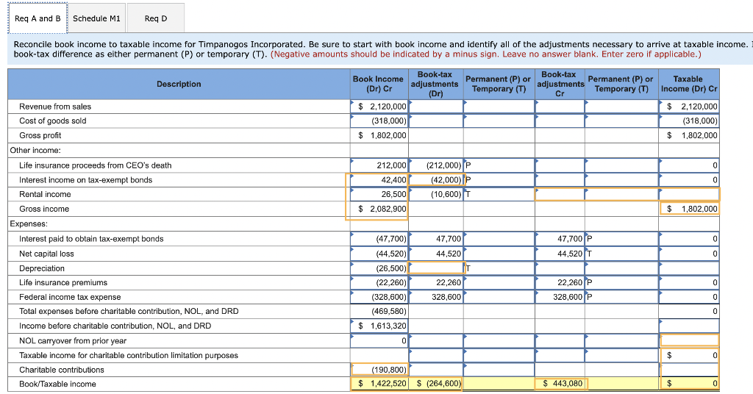Select Cost of goods sold book income cell
753x394 pixels.
tap(379, 121)
